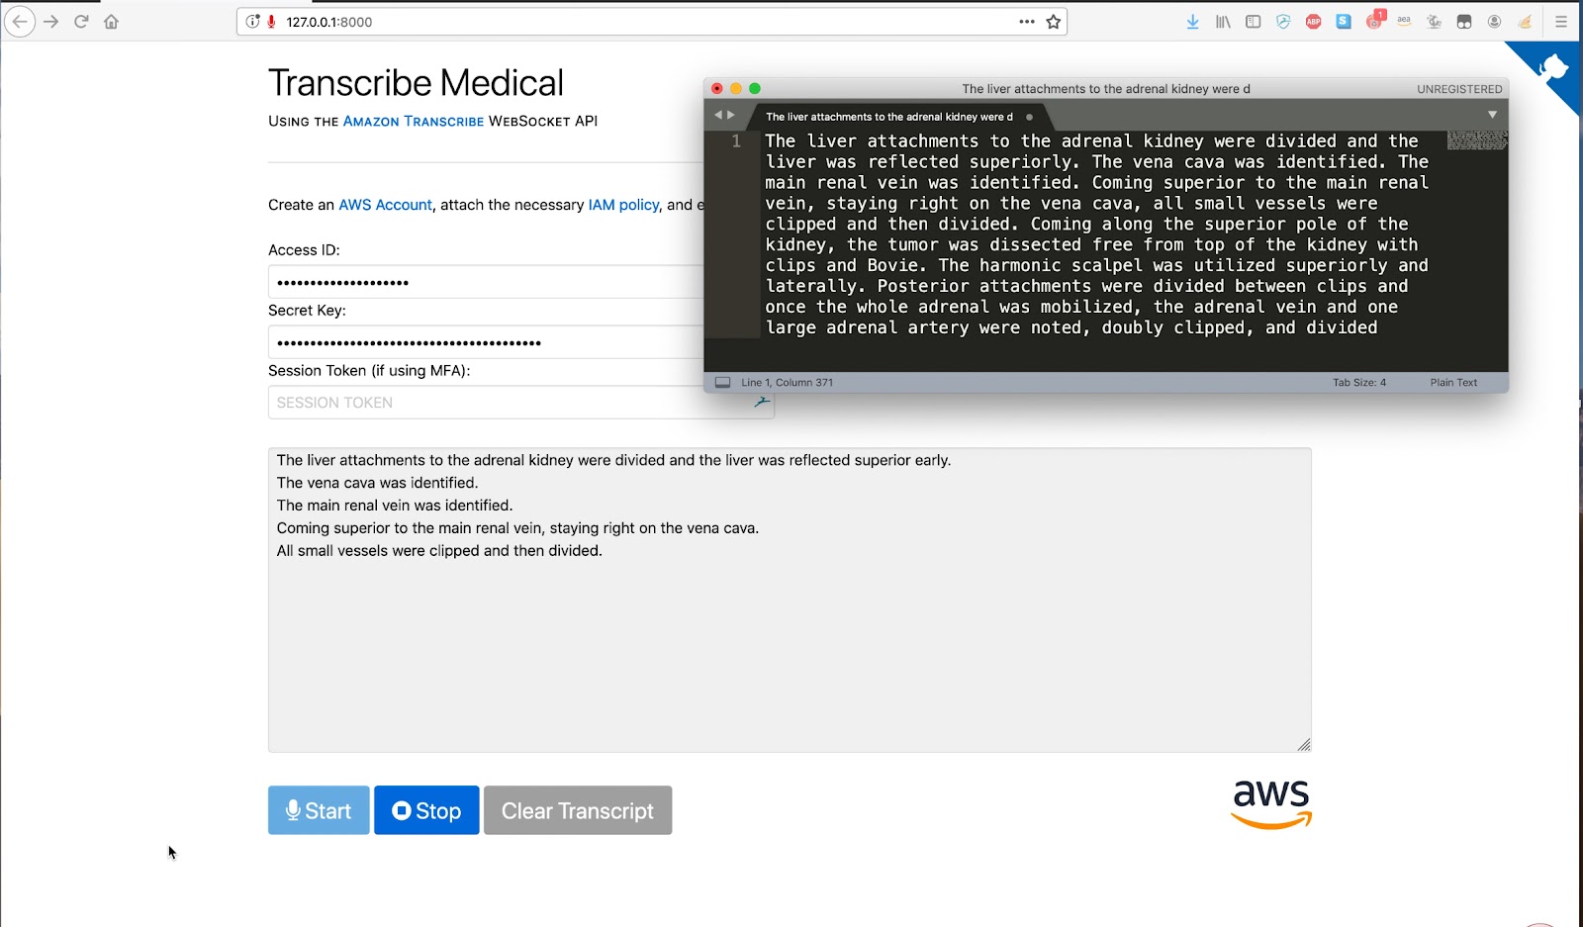Click the shield extension icon
The height and width of the screenshot is (927, 1583).
pyautogui.click(x=1283, y=21)
